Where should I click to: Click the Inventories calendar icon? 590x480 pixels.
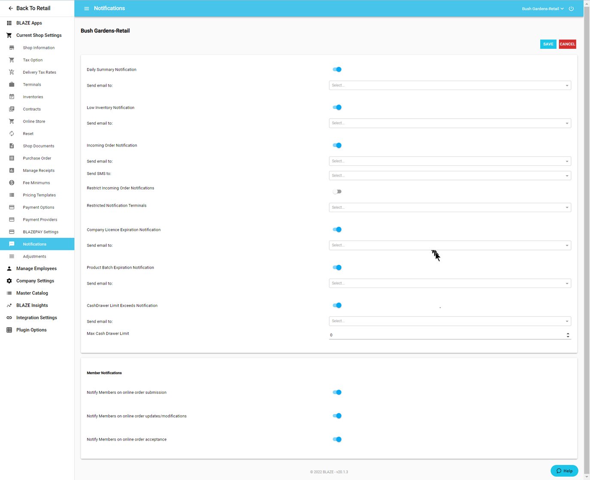point(12,96)
